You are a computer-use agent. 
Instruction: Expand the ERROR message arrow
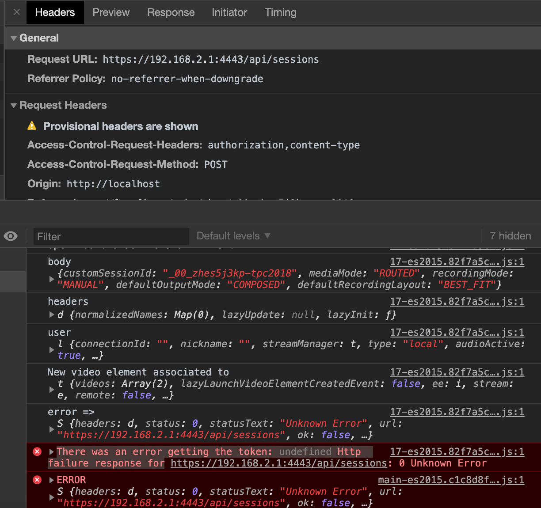pyautogui.click(x=52, y=480)
